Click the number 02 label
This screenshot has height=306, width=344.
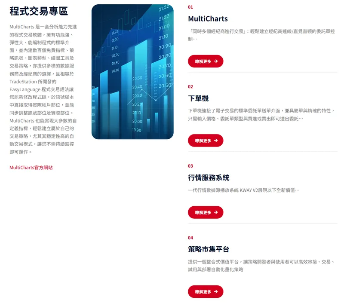click(190, 86)
